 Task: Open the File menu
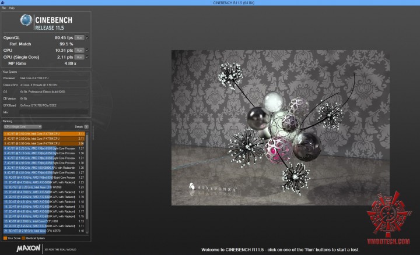[3, 8]
